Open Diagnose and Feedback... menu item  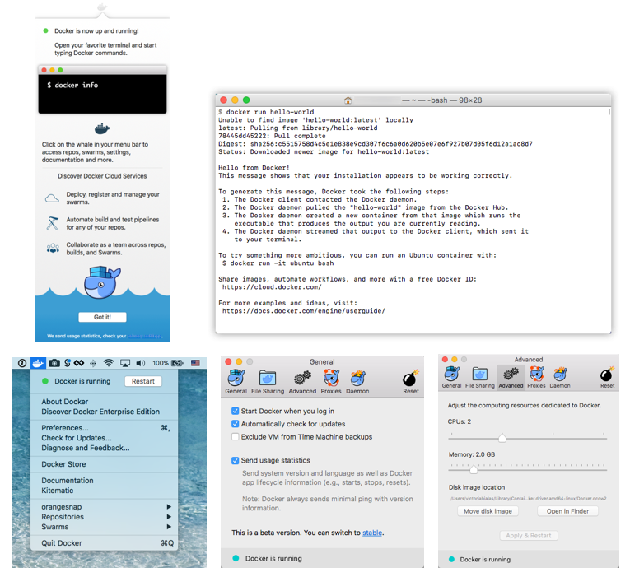[105, 448]
